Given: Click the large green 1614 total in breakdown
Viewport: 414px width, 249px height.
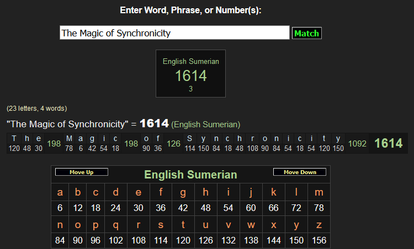Looking at the screenshot, I should [388, 143].
